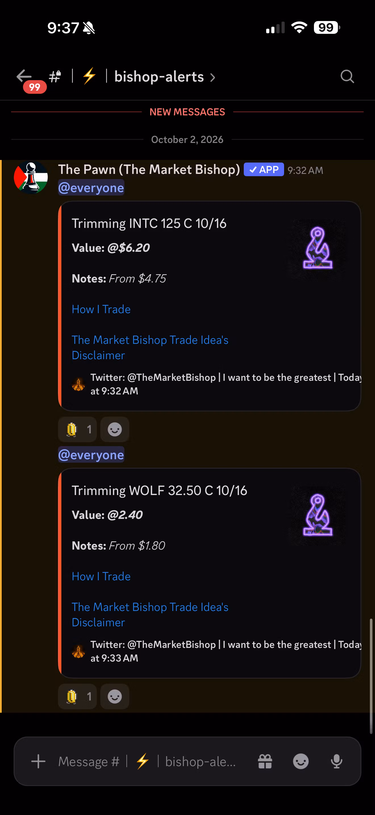Toggle coin reaction on WOLF alert

(78, 696)
